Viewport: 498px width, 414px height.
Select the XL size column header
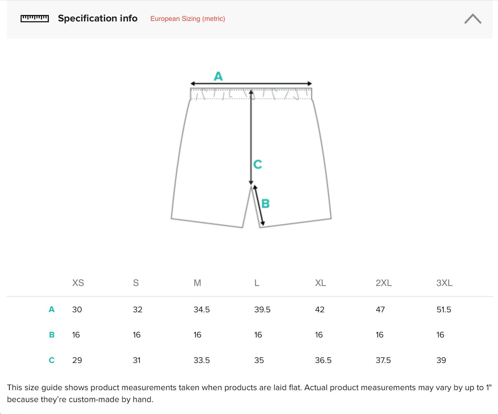click(320, 283)
